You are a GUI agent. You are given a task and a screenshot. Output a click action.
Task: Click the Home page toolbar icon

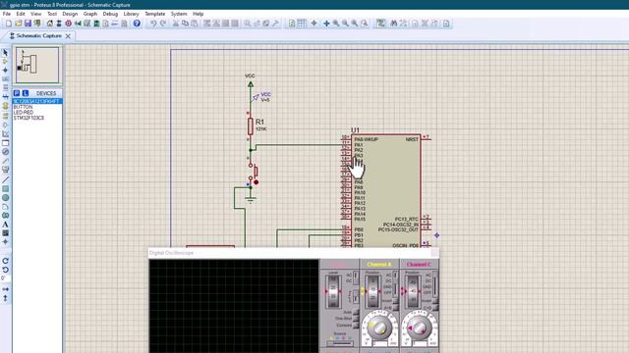(x=50, y=24)
